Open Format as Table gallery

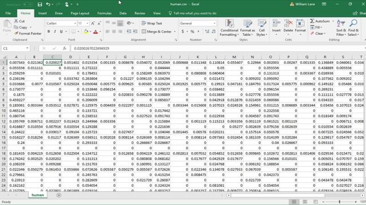pos(248,28)
